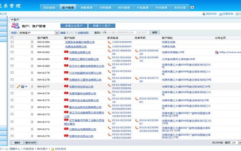Click the 搜索 search button
The height and width of the screenshot is (151, 241).
155,33
